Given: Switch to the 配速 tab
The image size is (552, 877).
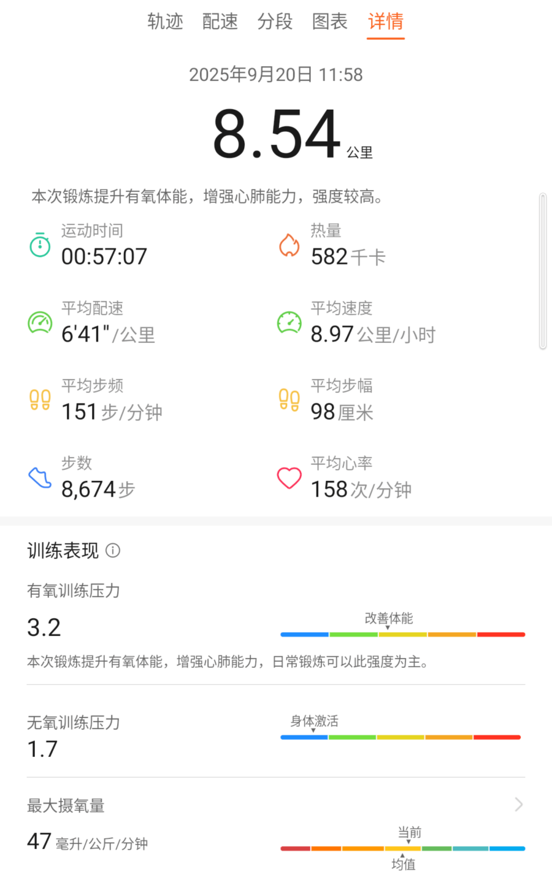Looking at the screenshot, I should click(220, 21).
